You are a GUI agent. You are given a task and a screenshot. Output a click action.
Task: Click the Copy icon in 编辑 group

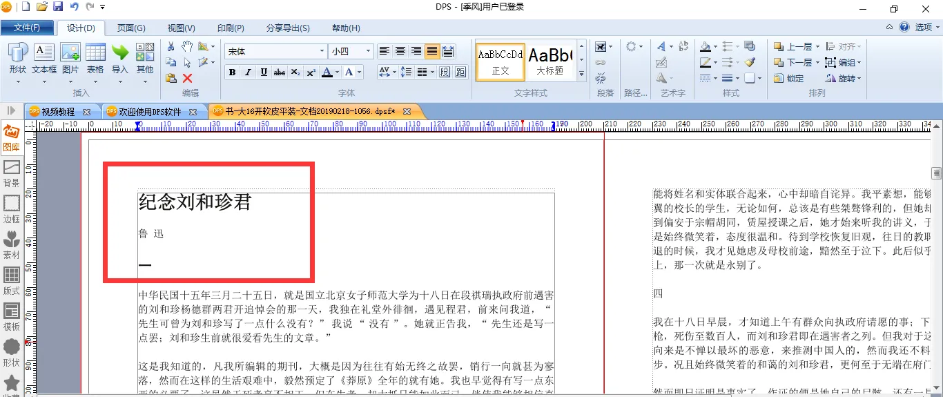coord(171,62)
